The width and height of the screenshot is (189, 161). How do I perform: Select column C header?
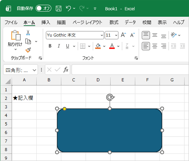[x=73, y=80]
